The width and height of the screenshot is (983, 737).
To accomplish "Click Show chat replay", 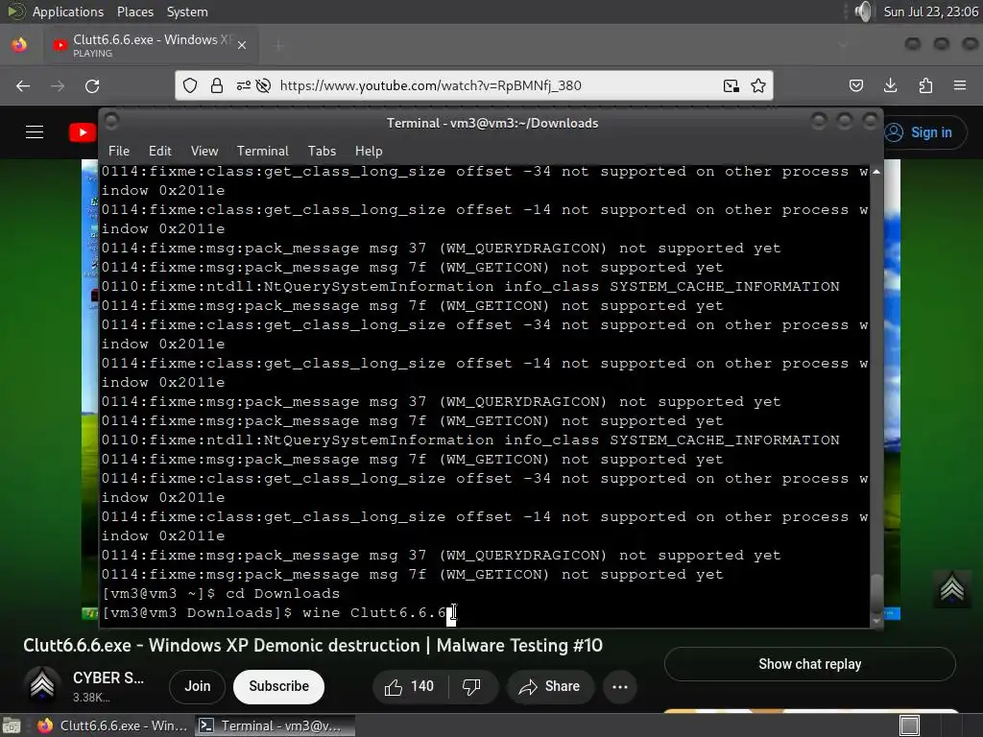I will pos(810,664).
